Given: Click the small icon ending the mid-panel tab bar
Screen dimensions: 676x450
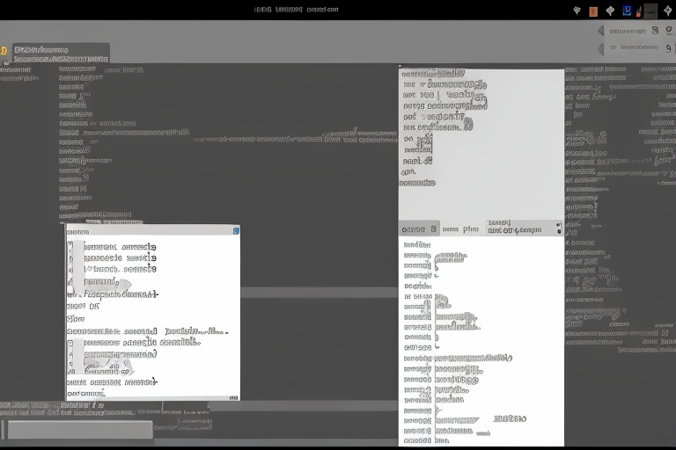Looking at the screenshot, I should point(558,229).
